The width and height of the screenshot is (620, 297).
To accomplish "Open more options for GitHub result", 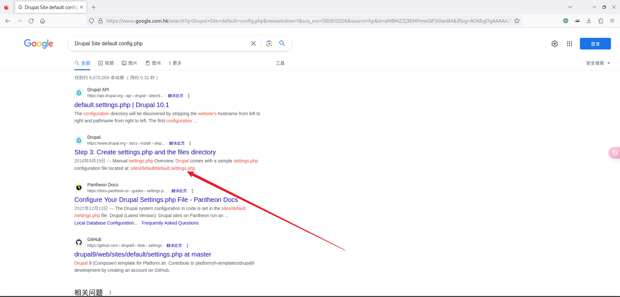I will tap(187, 246).
